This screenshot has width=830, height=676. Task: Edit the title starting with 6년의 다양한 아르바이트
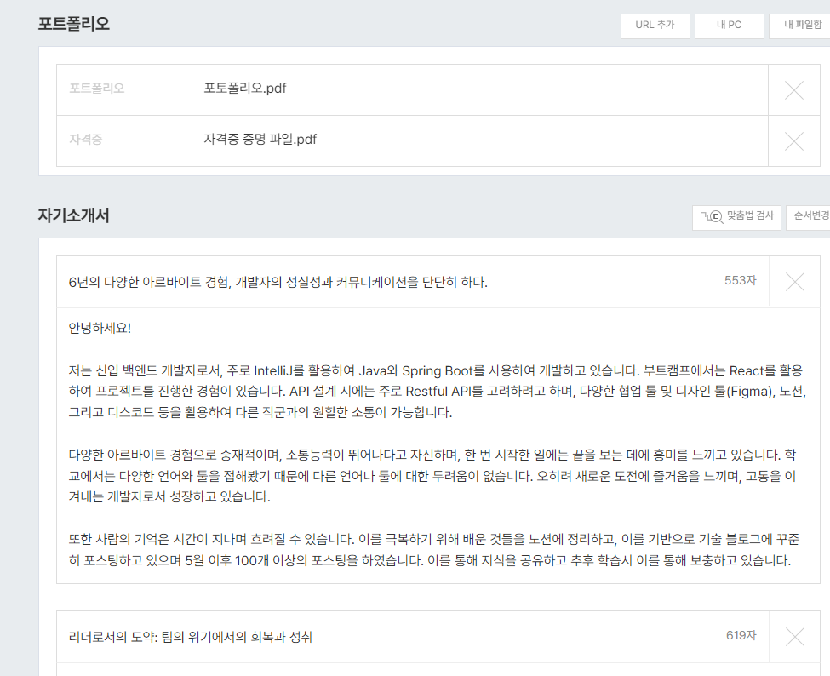tap(278, 283)
